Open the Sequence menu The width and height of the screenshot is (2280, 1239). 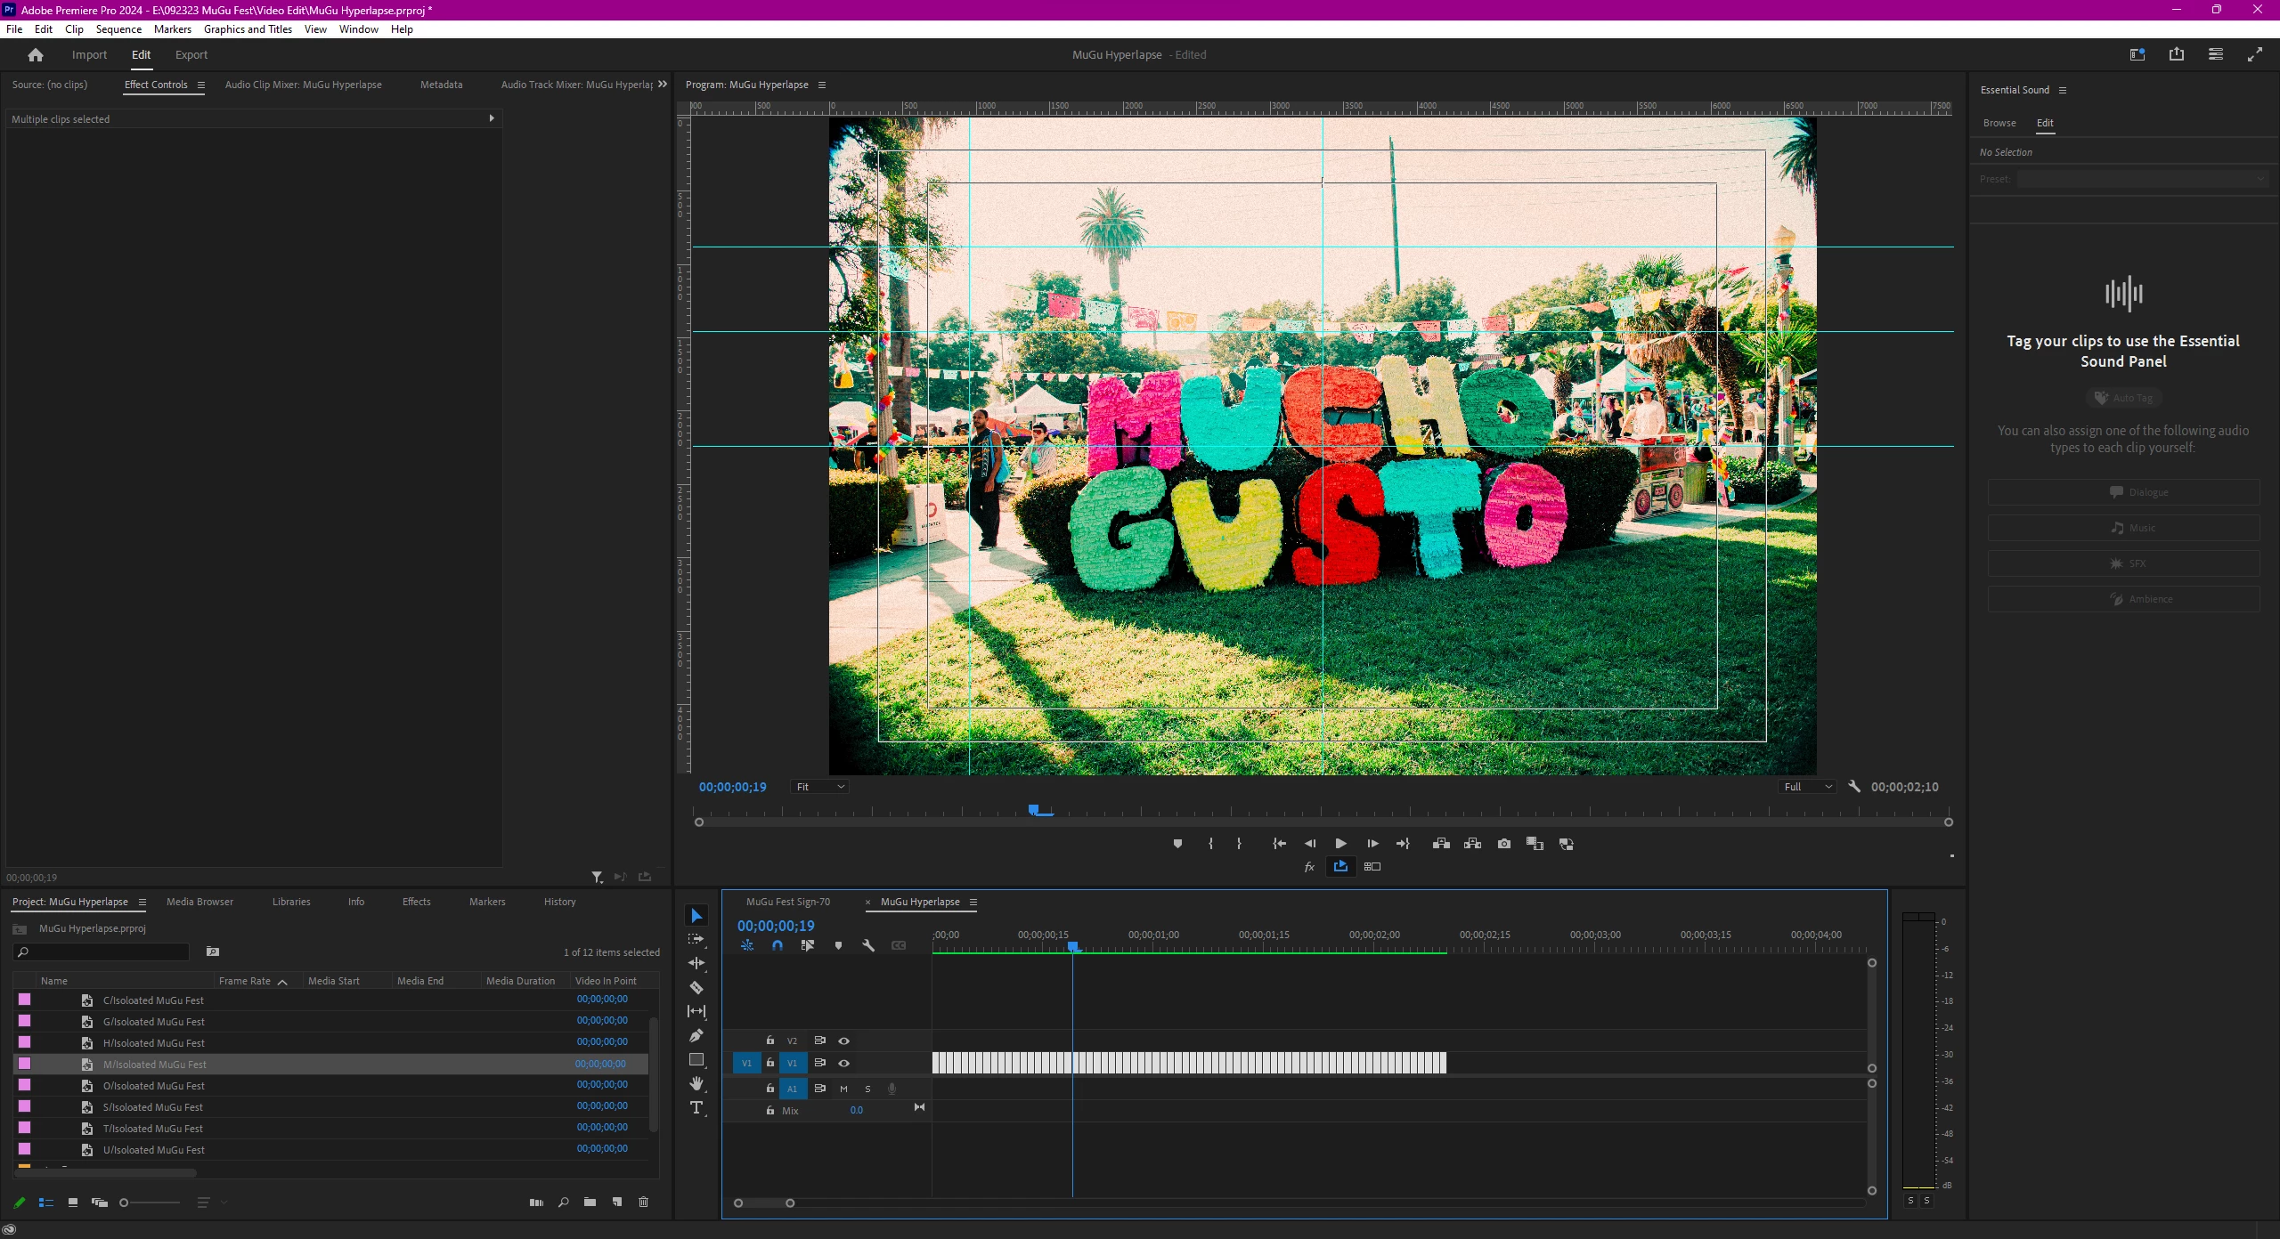click(x=118, y=29)
